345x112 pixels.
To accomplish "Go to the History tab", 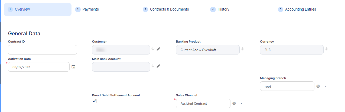I will (223, 9).
